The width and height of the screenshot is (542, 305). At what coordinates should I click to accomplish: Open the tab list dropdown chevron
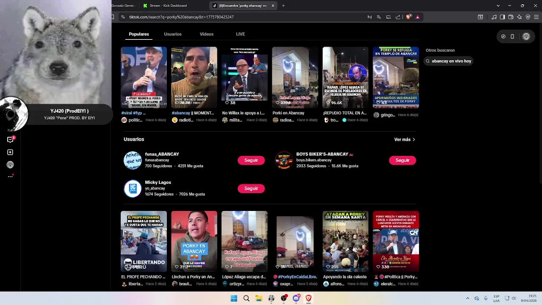tap(498, 6)
